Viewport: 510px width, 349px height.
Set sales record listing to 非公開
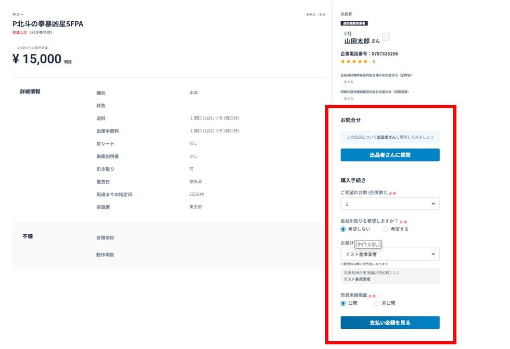pyautogui.click(x=377, y=303)
